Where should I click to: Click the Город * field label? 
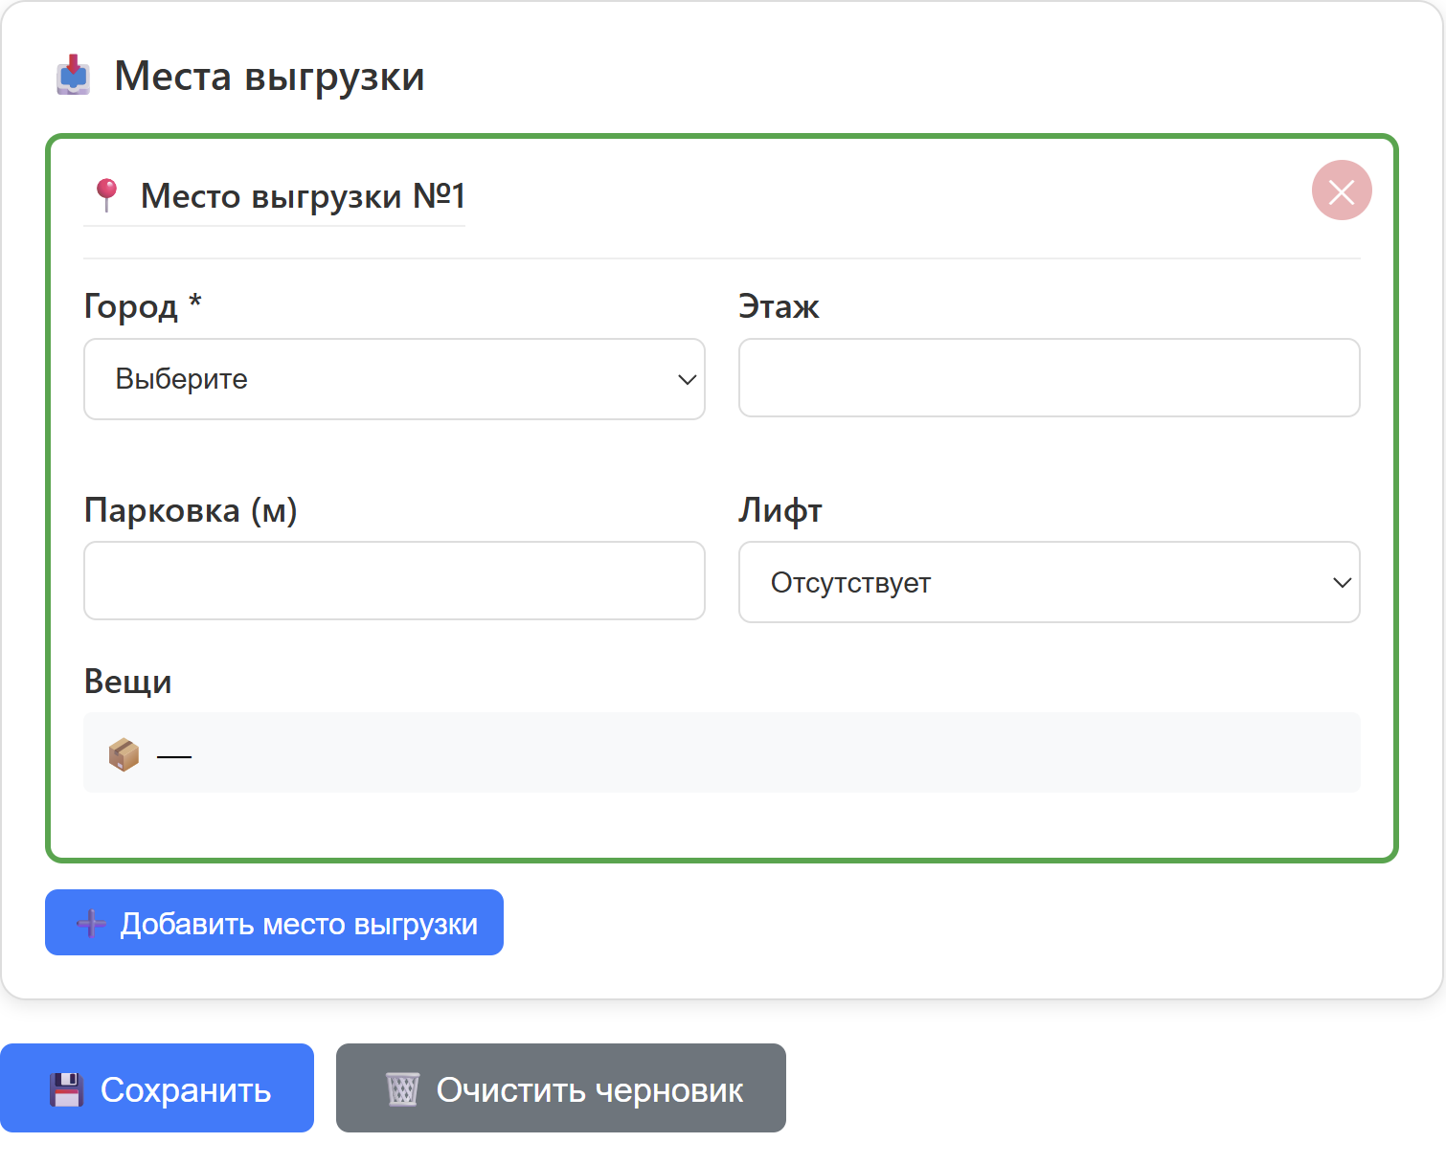tap(143, 306)
